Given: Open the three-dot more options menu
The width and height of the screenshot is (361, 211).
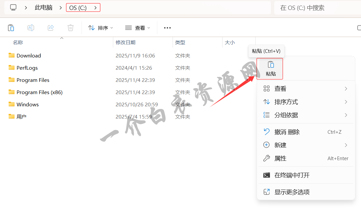Looking at the screenshot, I should [167, 28].
